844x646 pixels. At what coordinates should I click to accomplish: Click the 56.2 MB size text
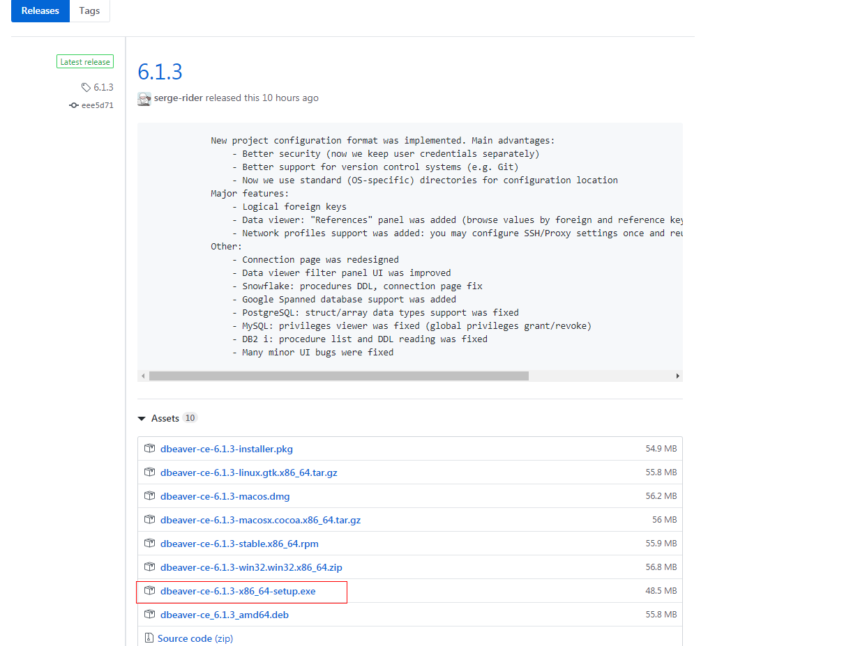[661, 496]
